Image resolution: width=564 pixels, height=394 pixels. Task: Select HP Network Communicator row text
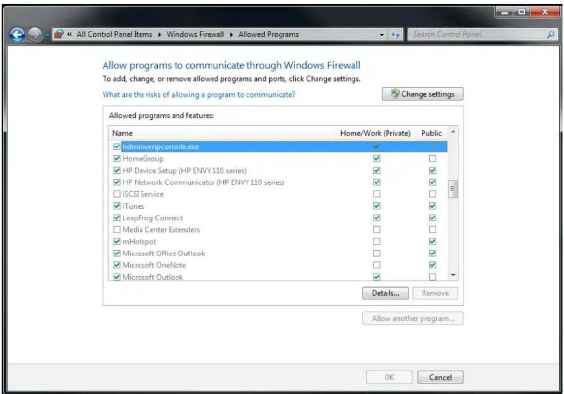coord(203,182)
